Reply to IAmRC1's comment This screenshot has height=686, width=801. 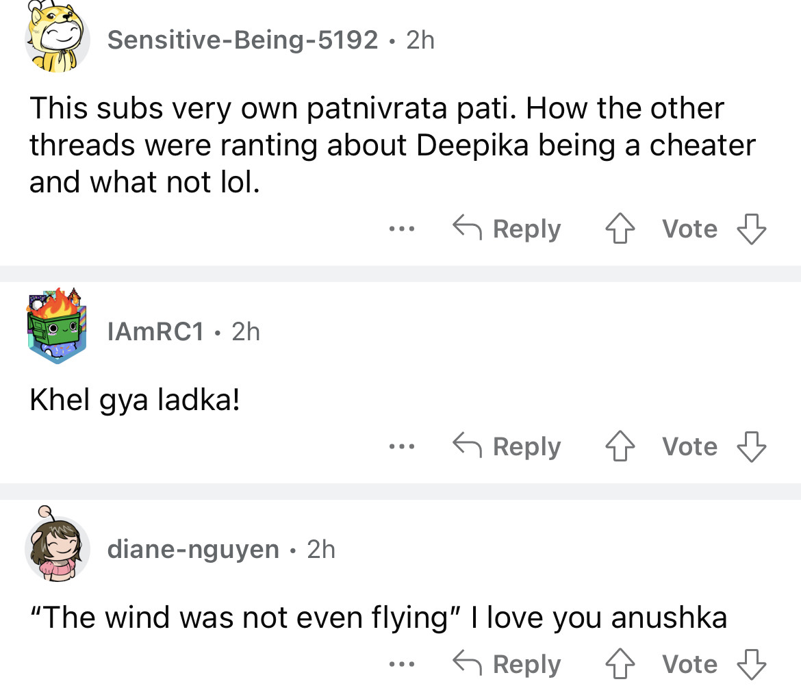[x=507, y=447]
